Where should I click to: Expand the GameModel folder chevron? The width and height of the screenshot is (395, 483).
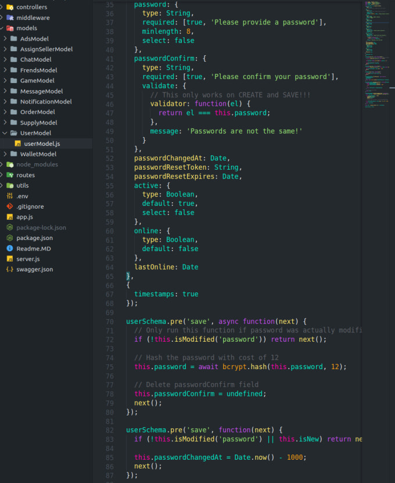tap(5, 80)
